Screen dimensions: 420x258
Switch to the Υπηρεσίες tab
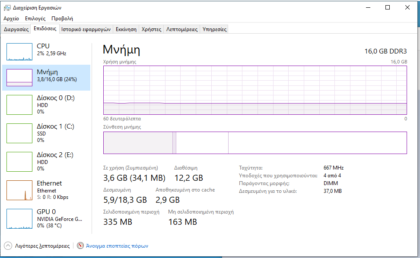pyautogui.click(x=215, y=29)
